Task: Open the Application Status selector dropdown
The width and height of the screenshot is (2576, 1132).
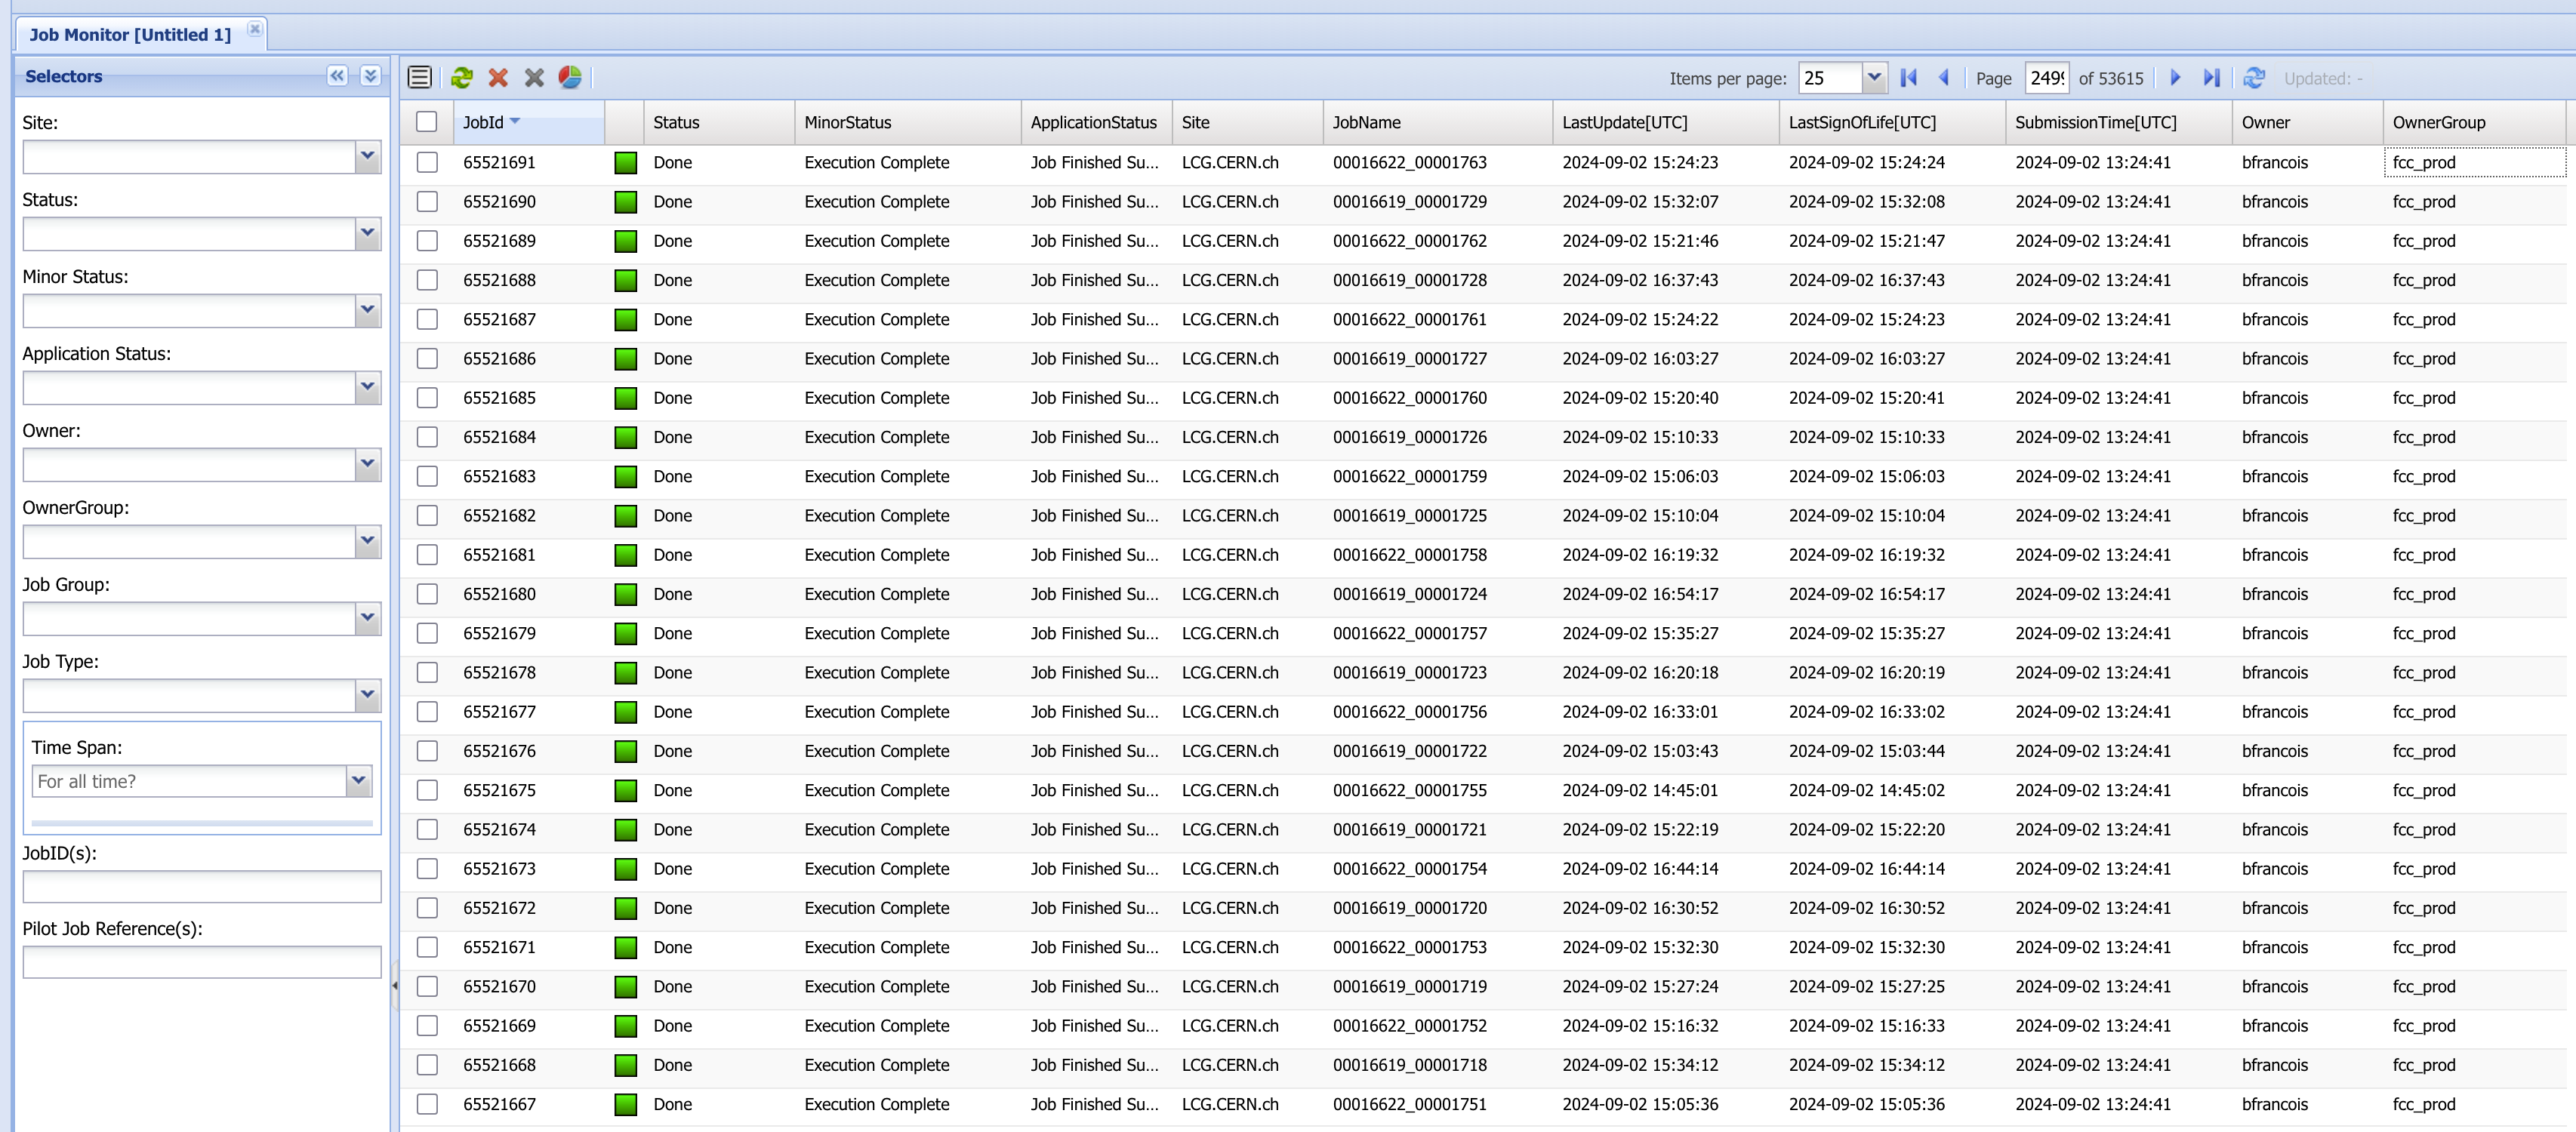Action: click(368, 388)
